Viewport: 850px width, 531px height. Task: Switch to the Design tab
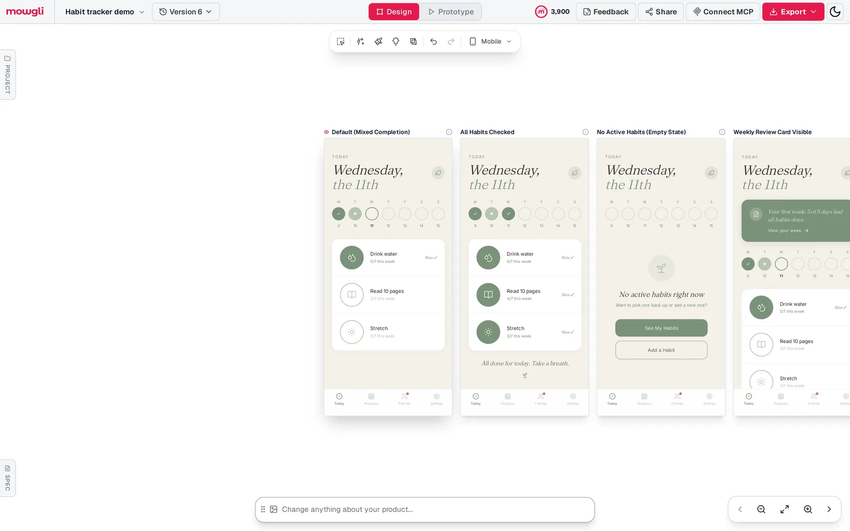394,12
